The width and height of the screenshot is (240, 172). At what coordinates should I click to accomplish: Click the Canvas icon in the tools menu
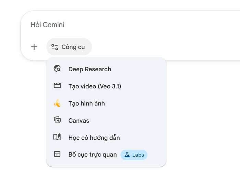pyautogui.click(x=57, y=120)
